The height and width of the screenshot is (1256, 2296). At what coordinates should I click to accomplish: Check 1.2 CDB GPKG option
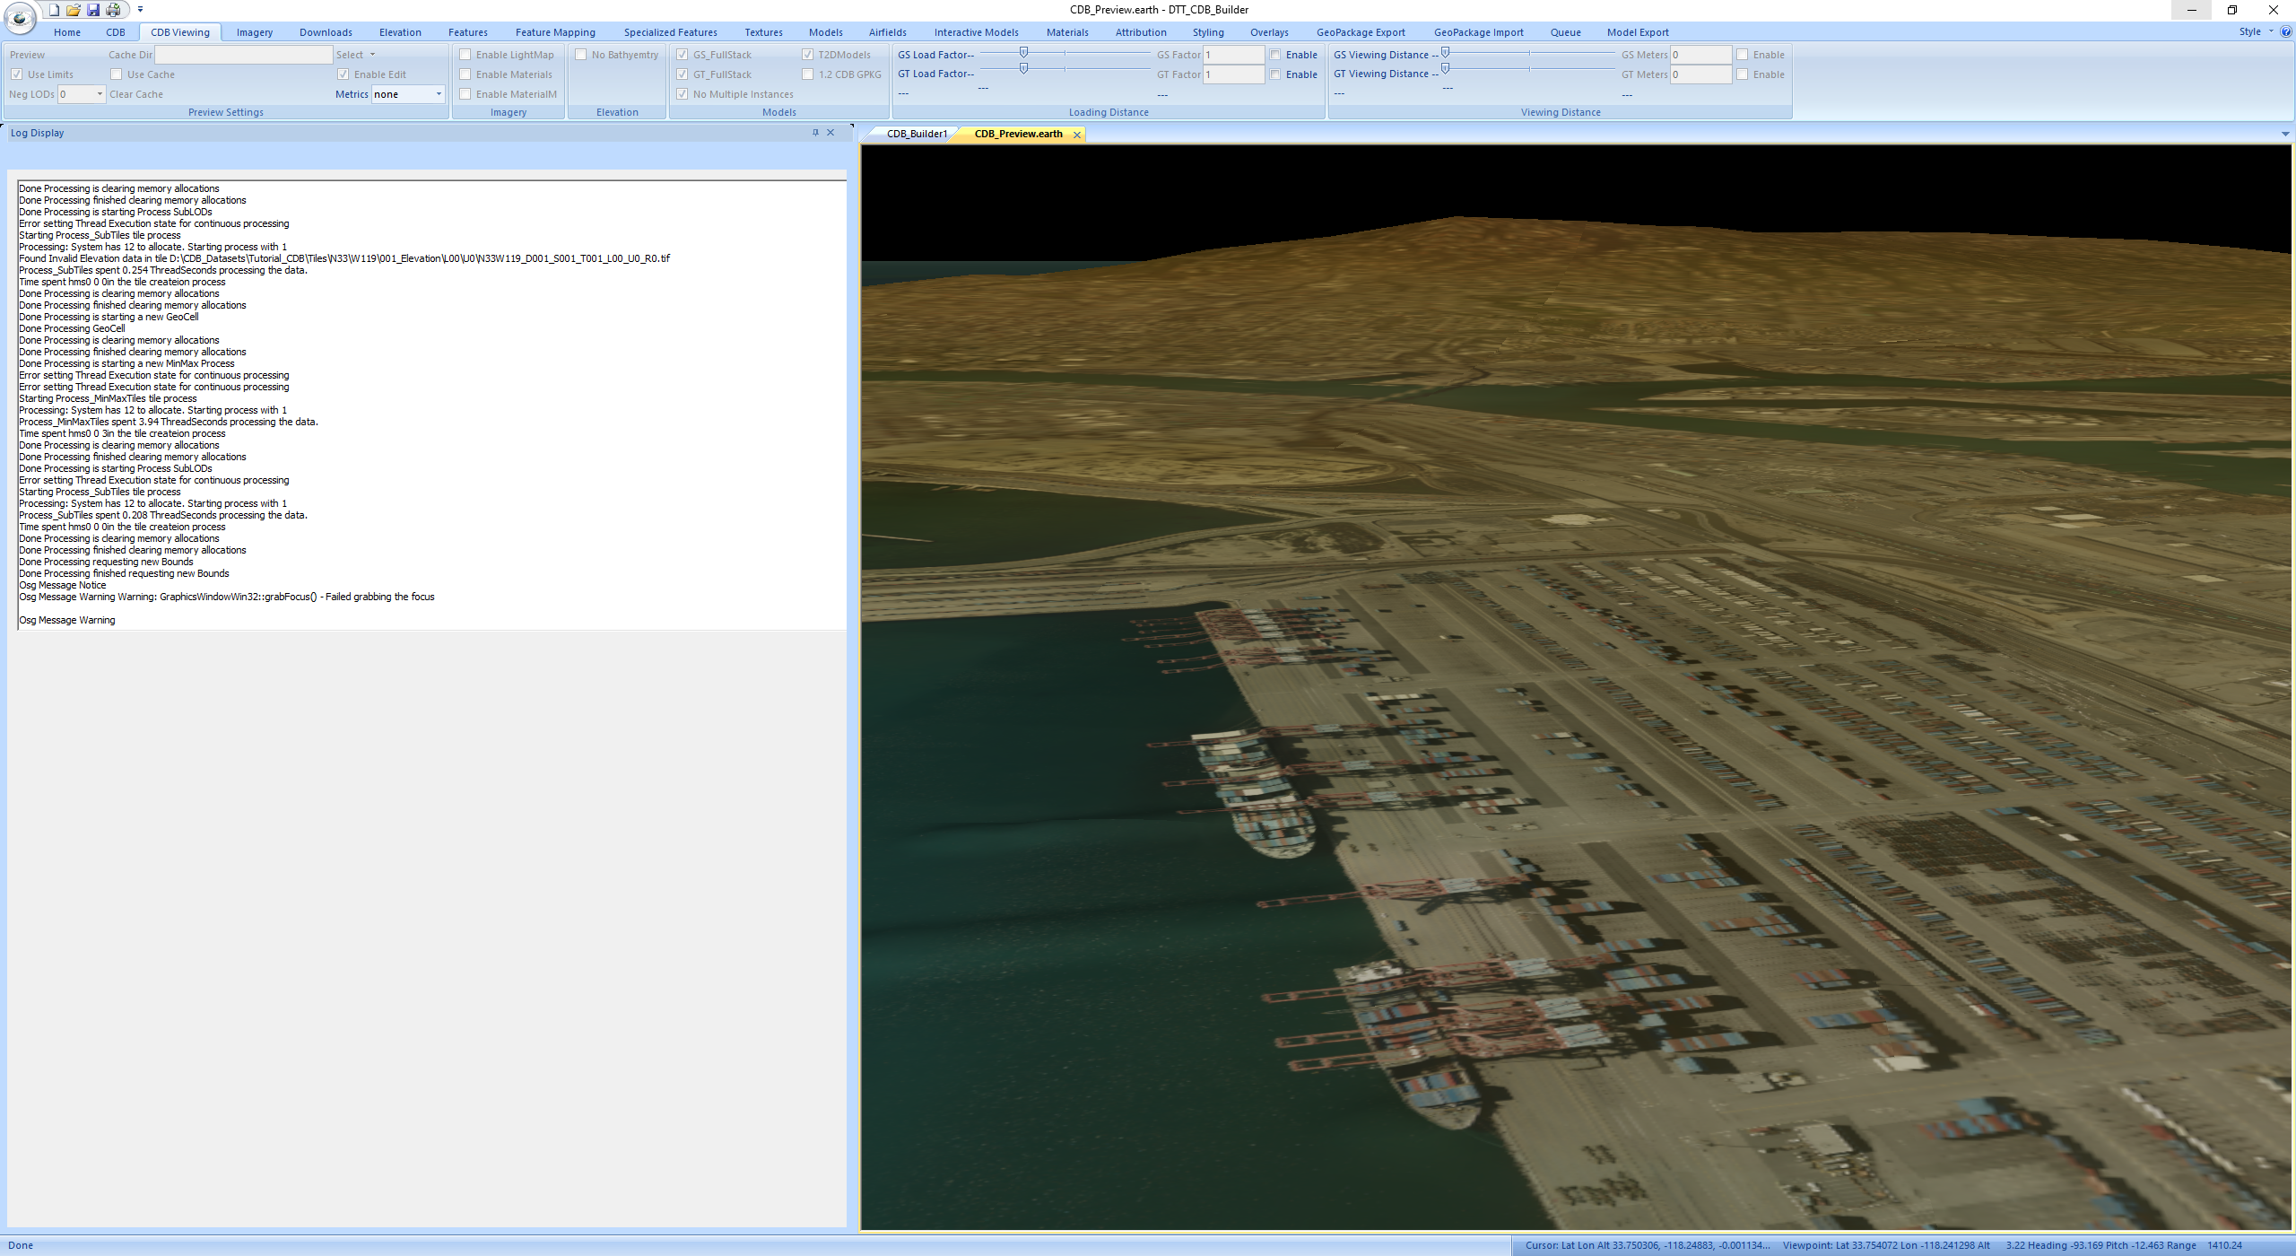(807, 74)
